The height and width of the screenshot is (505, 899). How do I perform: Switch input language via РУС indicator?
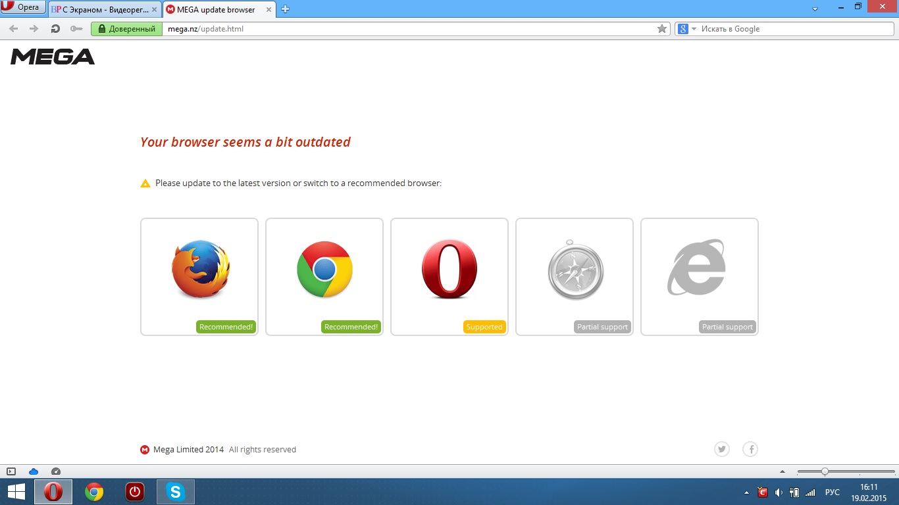[833, 492]
